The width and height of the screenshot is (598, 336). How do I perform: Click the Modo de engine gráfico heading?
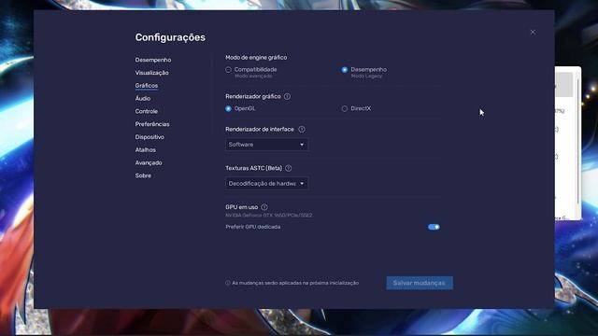[256, 58]
